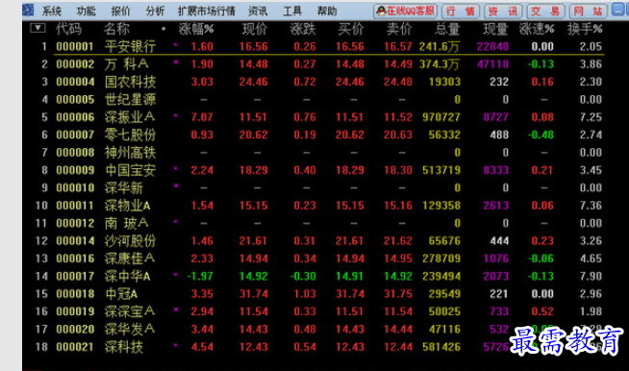Select stock 深华新 row
The image size is (629, 371).
point(319,187)
